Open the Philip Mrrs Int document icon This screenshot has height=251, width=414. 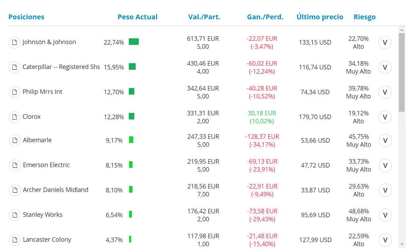pyautogui.click(x=15, y=92)
